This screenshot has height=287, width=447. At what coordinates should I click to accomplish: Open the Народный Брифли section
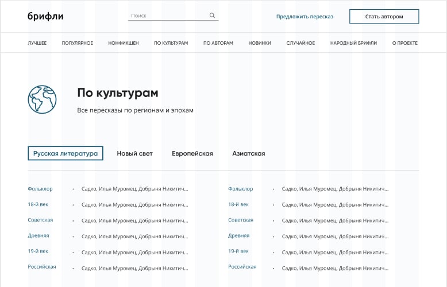pos(353,43)
